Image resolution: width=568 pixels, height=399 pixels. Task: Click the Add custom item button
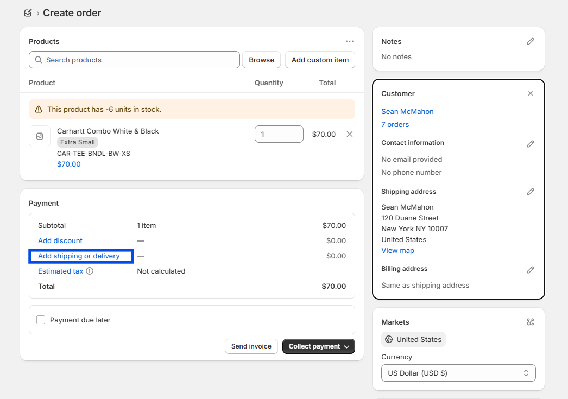pyautogui.click(x=320, y=60)
